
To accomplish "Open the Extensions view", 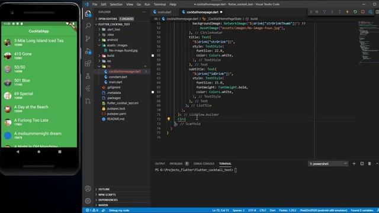I will point(88,63).
